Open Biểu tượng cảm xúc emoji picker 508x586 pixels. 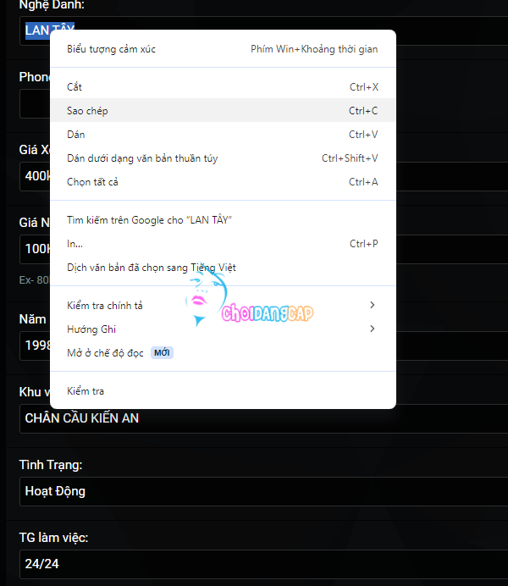point(223,49)
